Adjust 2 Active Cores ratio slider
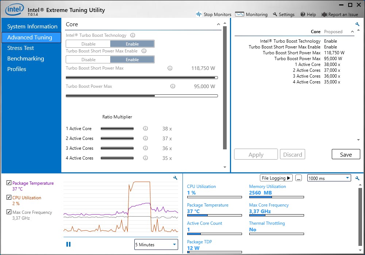Viewport: 365px width, 255px height. point(117,138)
